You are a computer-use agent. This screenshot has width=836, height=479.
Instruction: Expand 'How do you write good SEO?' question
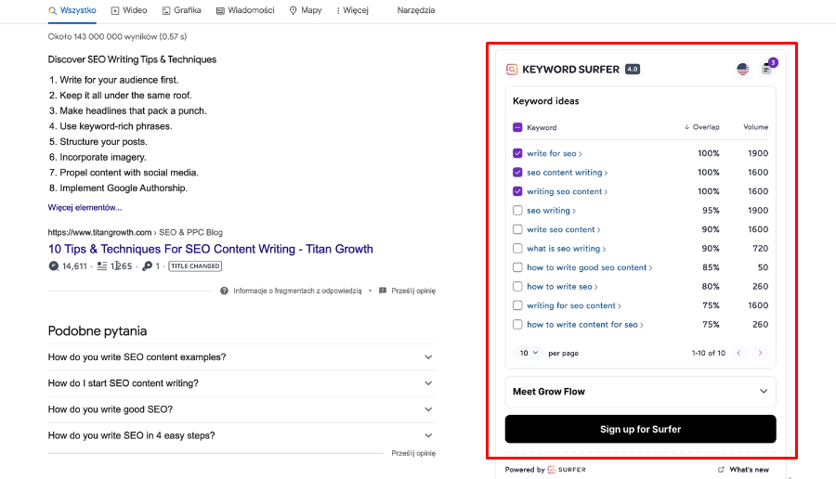click(242, 409)
